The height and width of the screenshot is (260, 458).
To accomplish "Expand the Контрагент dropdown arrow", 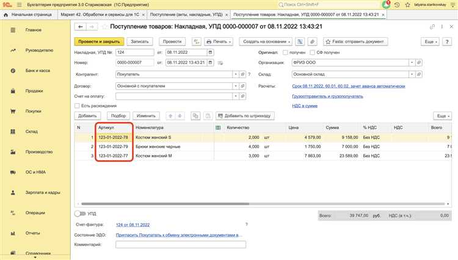I will [x=236, y=74].
